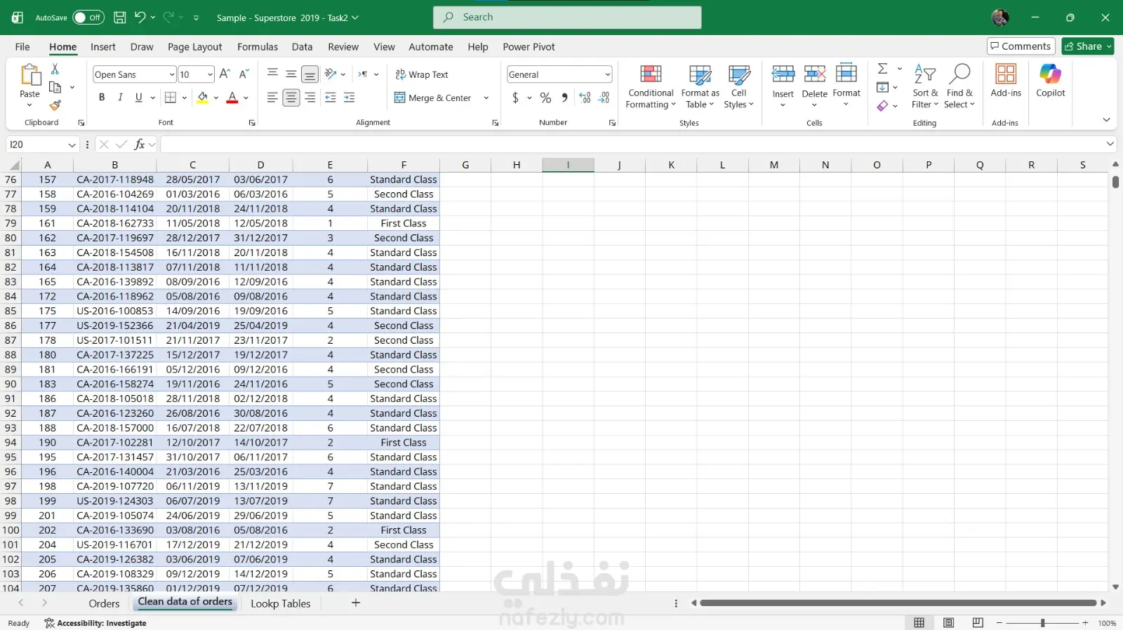The height and width of the screenshot is (630, 1123).
Task: Toggle AutoSave switch
Action: 88,18
